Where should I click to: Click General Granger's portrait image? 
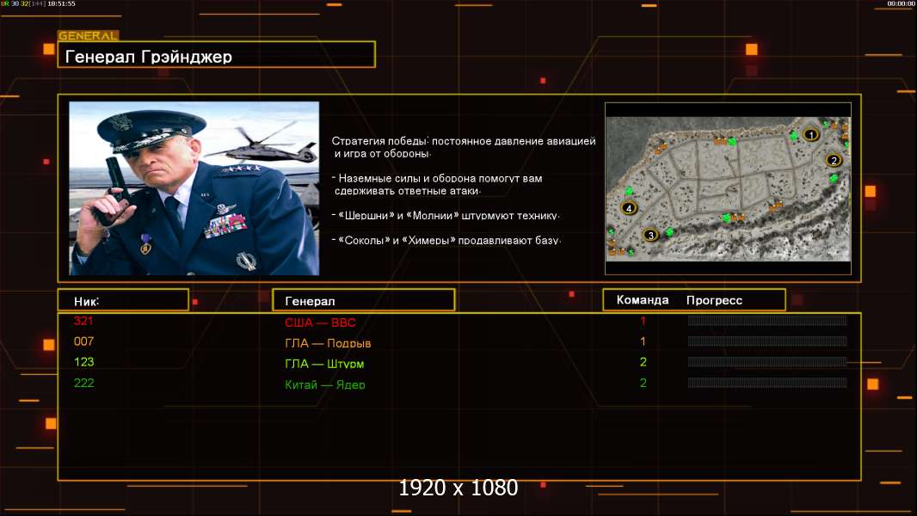point(194,188)
